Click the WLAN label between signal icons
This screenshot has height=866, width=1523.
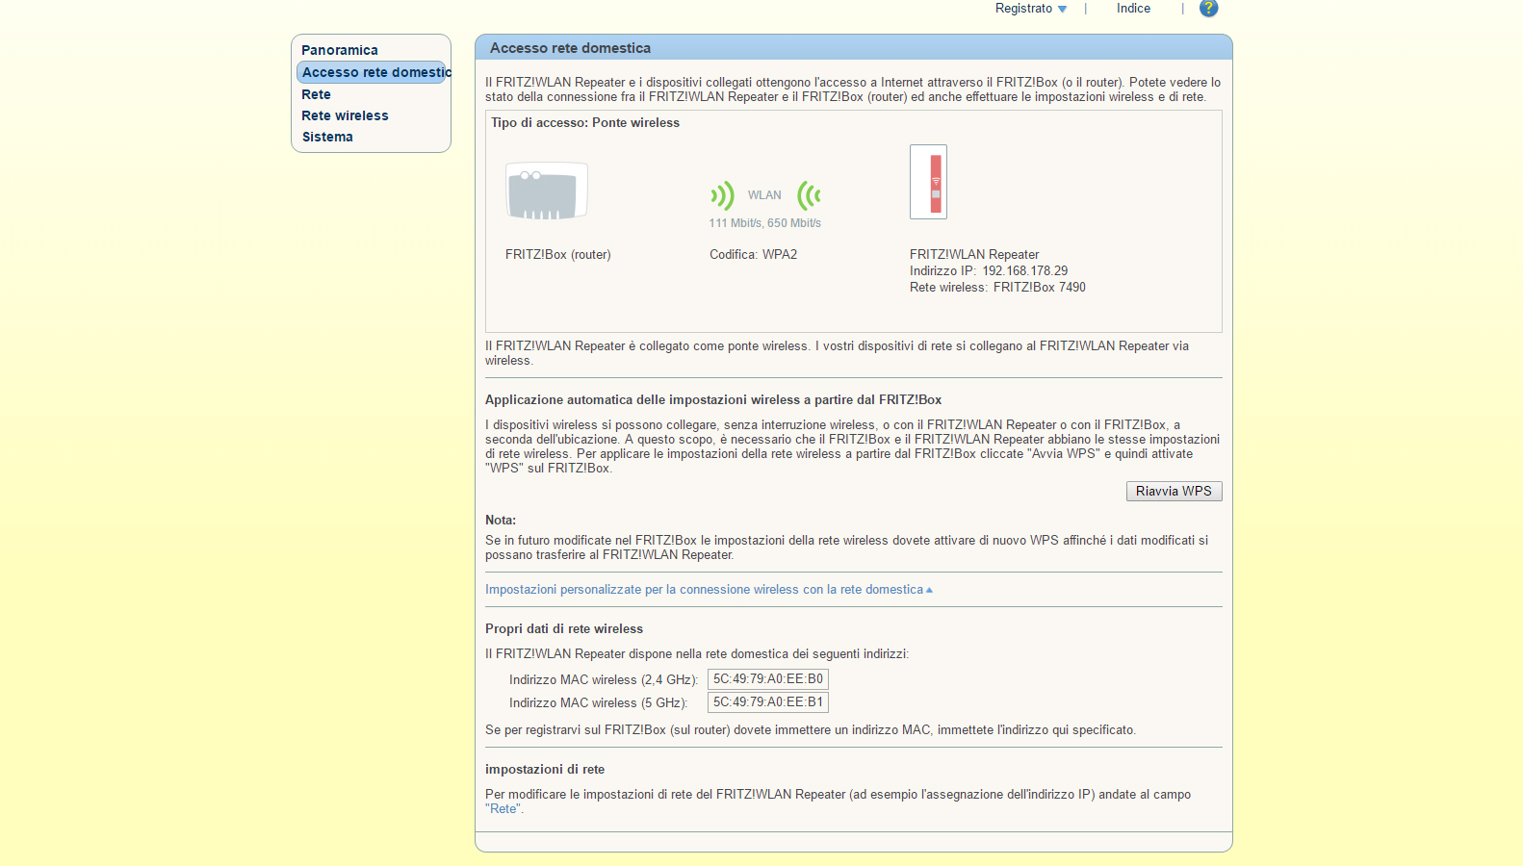click(x=764, y=195)
